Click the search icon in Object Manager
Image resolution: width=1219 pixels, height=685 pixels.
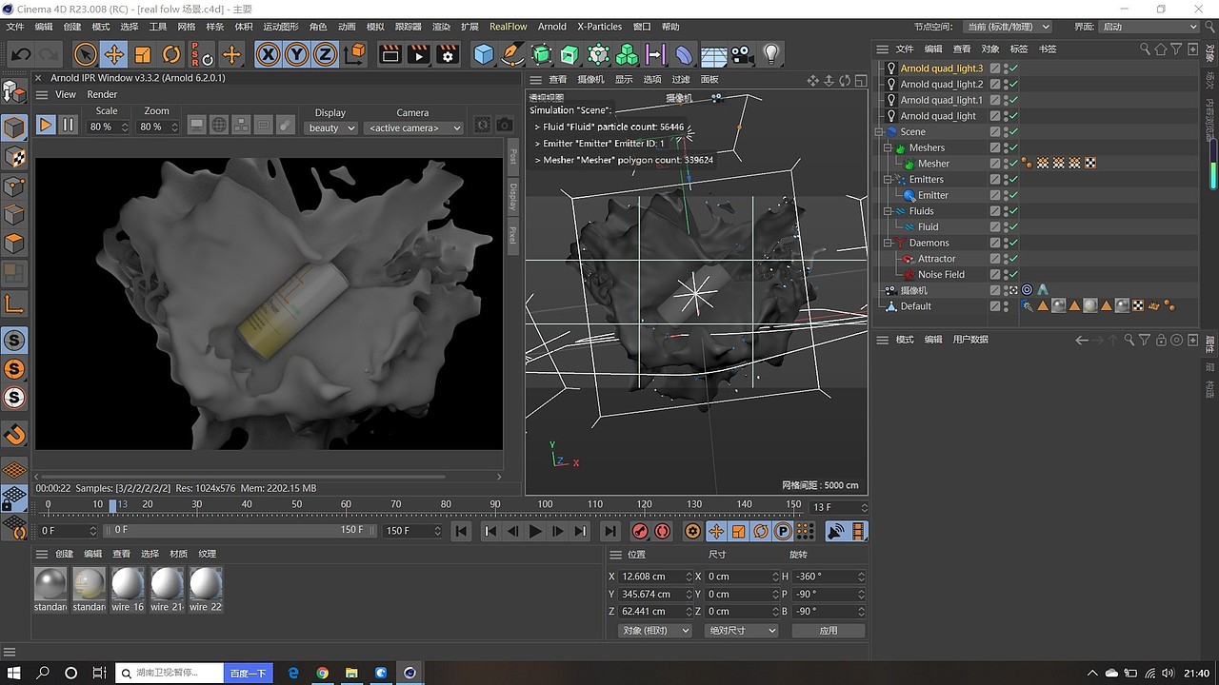click(1145, 49)
